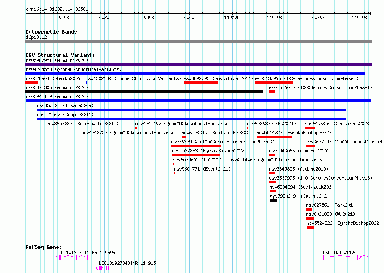This screenshot has height=273, width=384.
Task: Click nsv6026830 (Wu2021) label
Action: click(271, 124)
